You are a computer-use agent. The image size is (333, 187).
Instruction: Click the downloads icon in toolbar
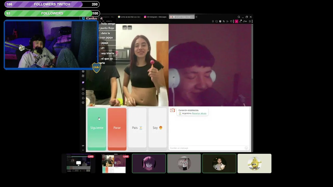point(240,21)
